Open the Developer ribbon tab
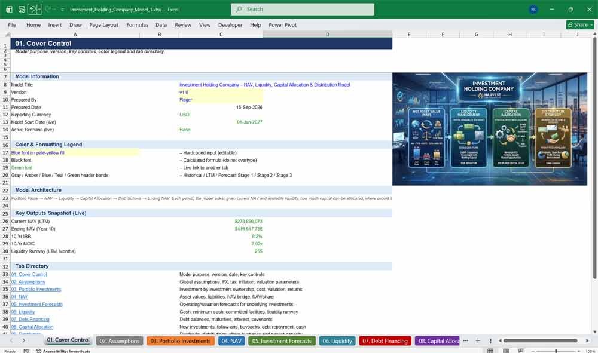The image size is (598, 353). [x=230, y=24]
